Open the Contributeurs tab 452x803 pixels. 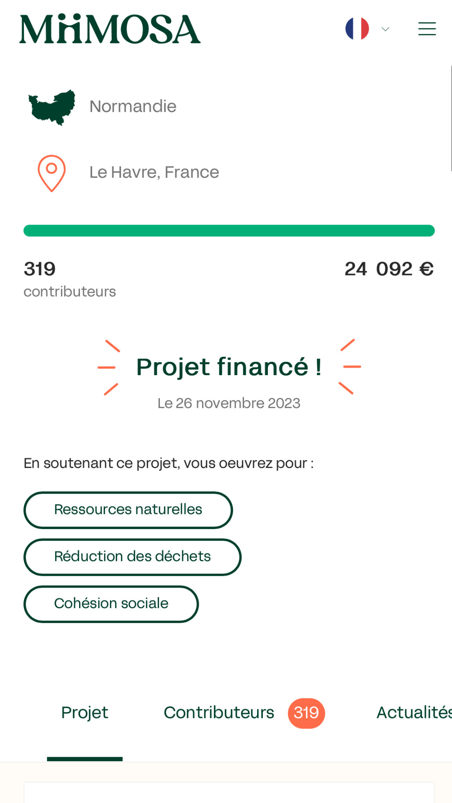[219, 713]
